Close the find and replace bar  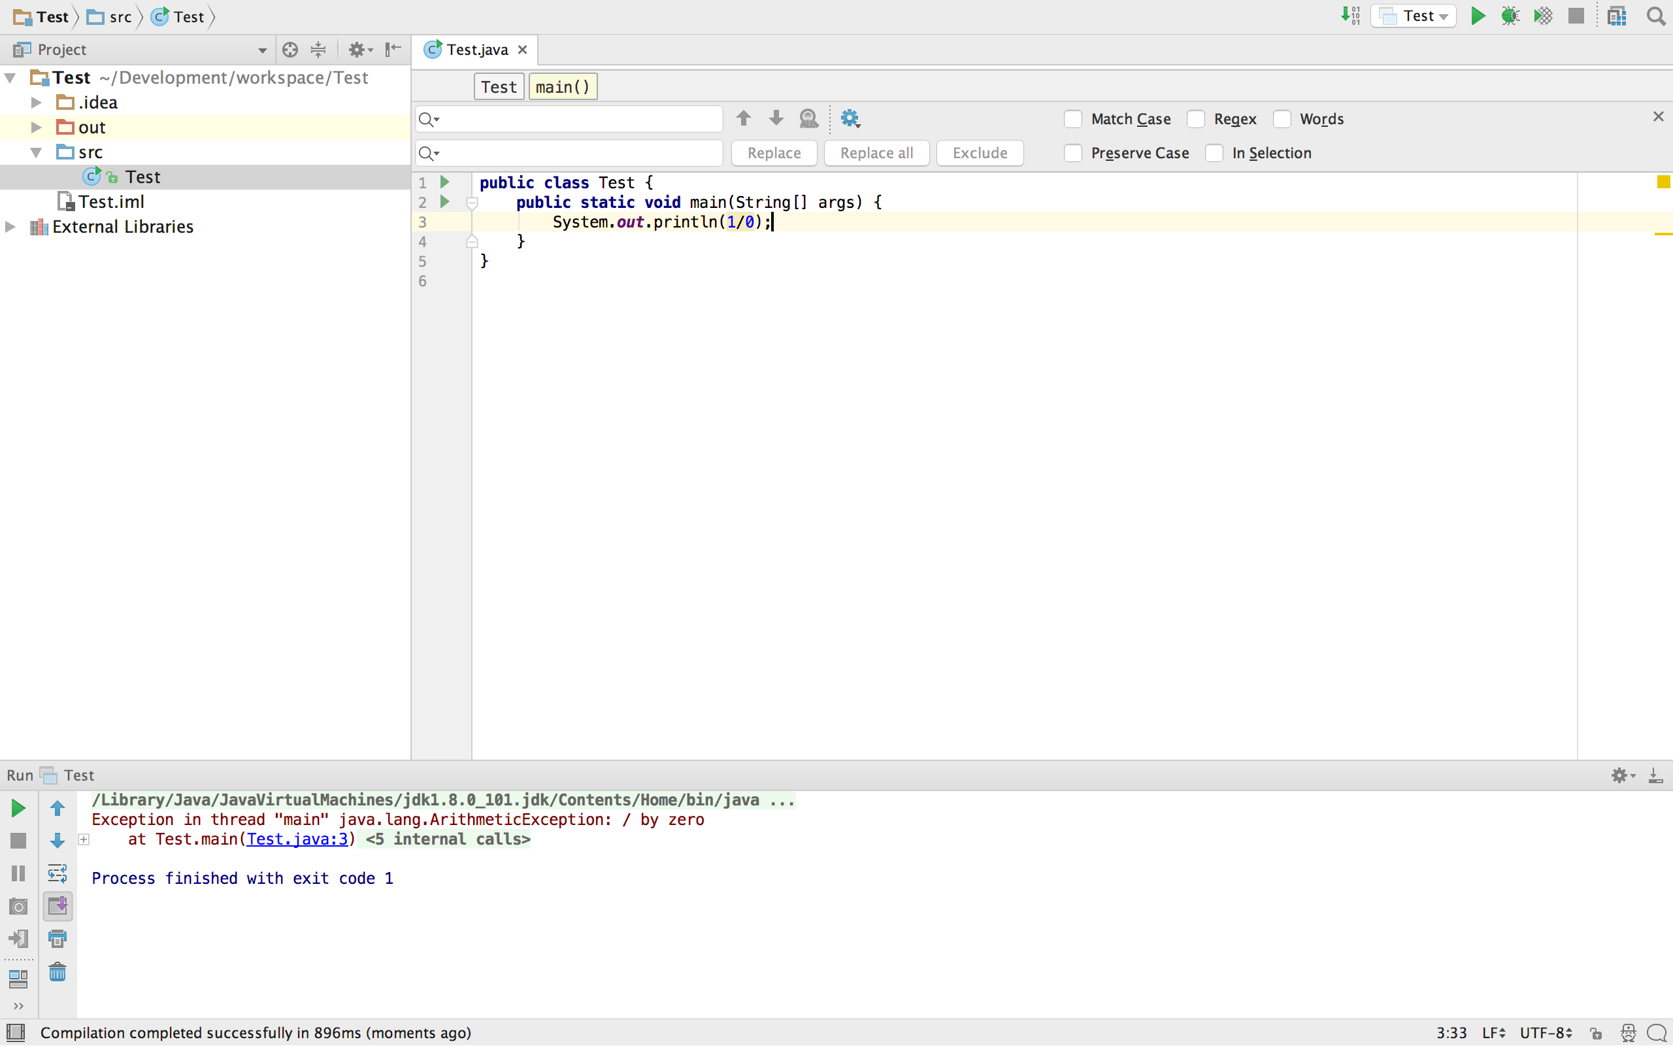point(1658,116)
